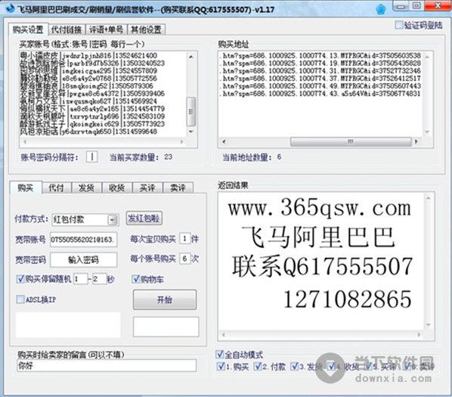Screen dimensions: 452x397
Task: Toggle the 3.发货 step checkbox
Action: [x=294, y=367]
